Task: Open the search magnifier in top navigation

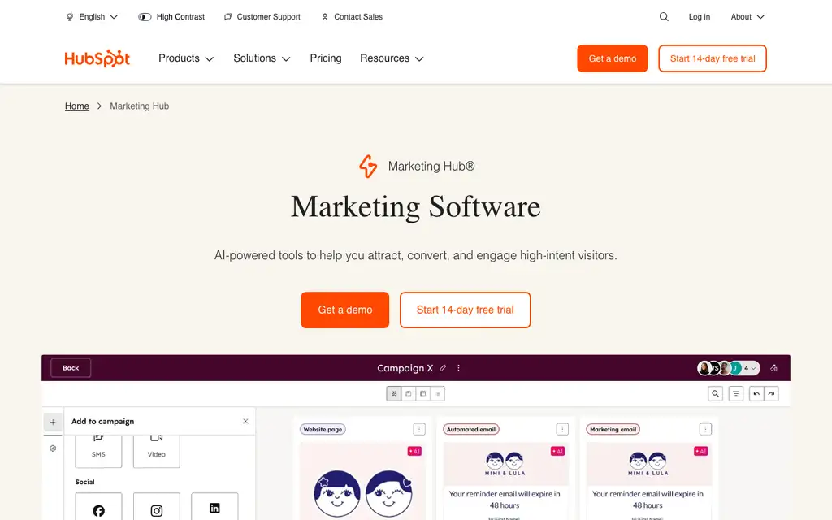Action: click(663, 17)
